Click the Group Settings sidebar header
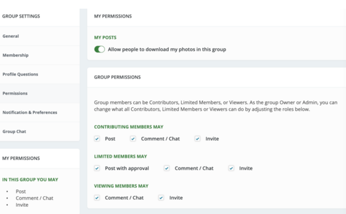This screenshot has width=346, height=214. click(x=21, y=16)
